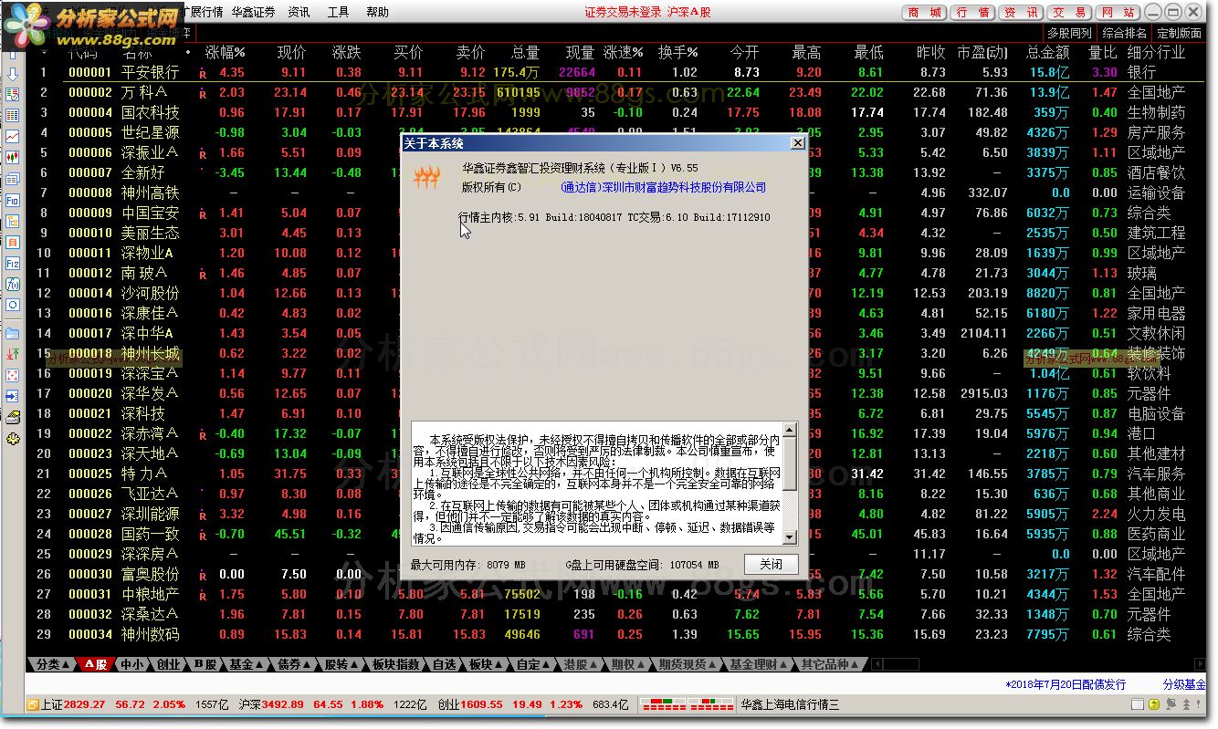
Task: Expand the 板块 tab menu
Action: pyautogui.click(x=485, y=664)
